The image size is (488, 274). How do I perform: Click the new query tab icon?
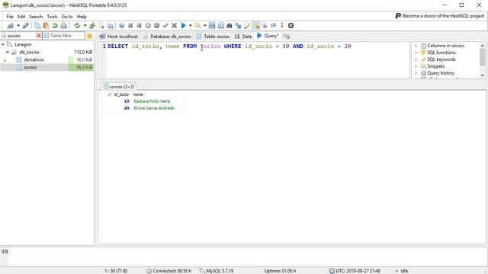pyautogui.click(x=287, y=37)
